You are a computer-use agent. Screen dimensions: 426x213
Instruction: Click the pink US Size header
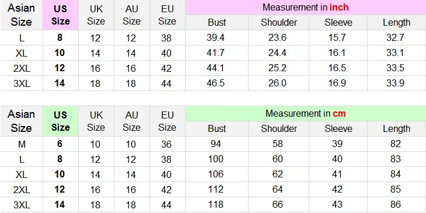point(61,15)
